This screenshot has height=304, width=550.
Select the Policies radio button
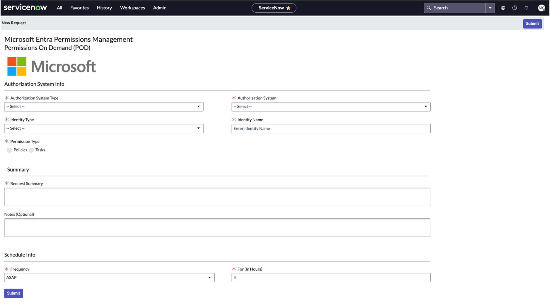[x=9, y=150]
